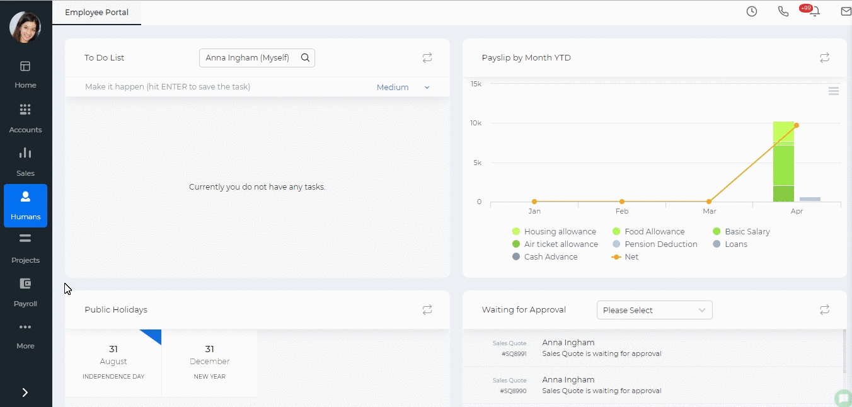Click the search icon in assignee field
This screenshot has width=852, height=407.
coord(306,57)
